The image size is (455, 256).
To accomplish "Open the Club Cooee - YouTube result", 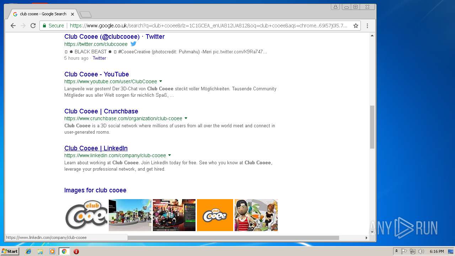I will pos(97,74).
